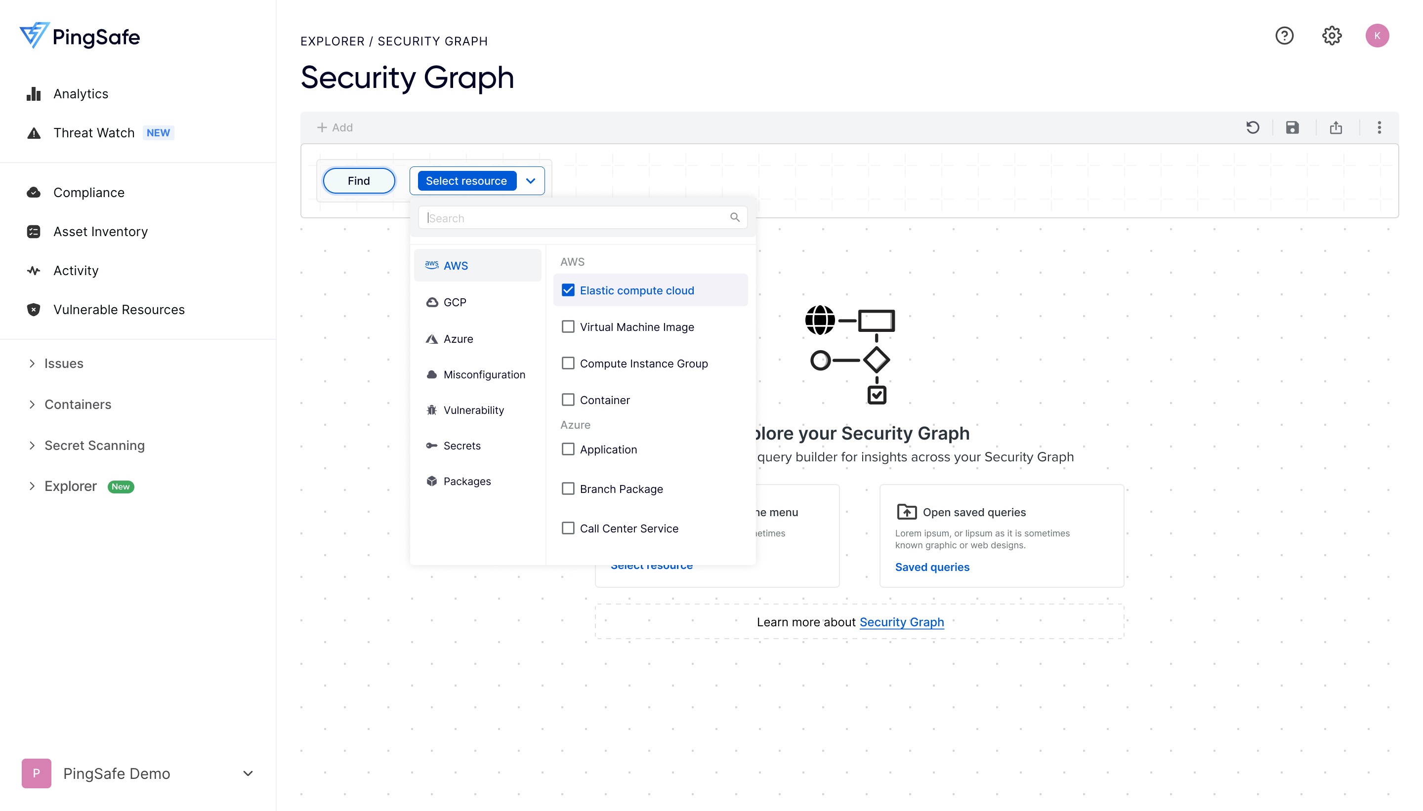Check Call Center Service checkbox
This screenshot has width=1423, height=811.
point(567,528)
